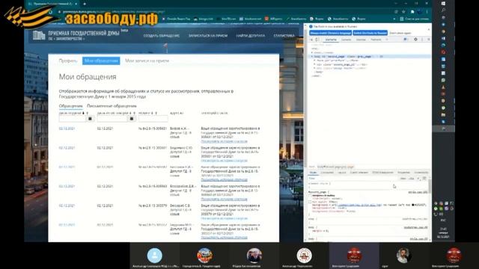Sort table by number column arrow
The image size is (479, 269).
[x=152, y=113]
